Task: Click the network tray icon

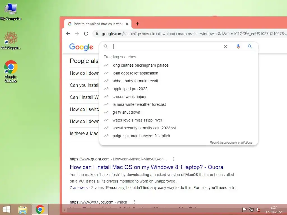Action: tap(251, 209)
